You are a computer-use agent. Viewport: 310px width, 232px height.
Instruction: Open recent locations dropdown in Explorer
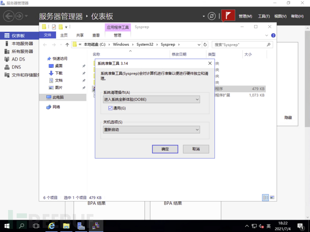61,45
